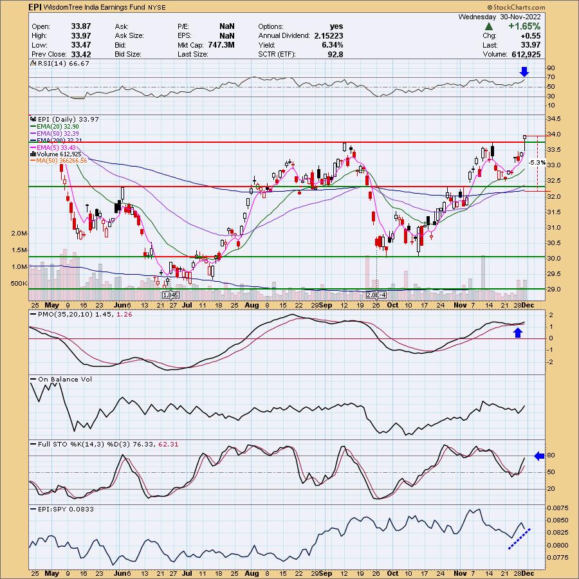Click the 0.0775 EPI:SPY axis label

[557, 558]
